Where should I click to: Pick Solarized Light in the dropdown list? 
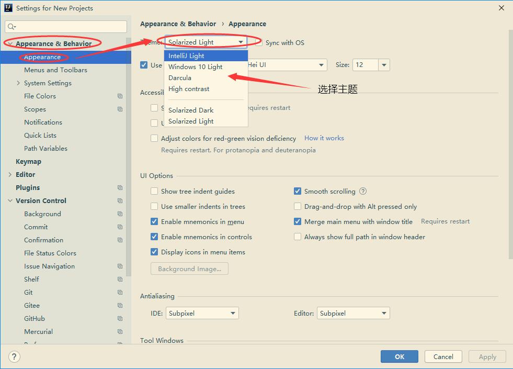pos(206,121)
